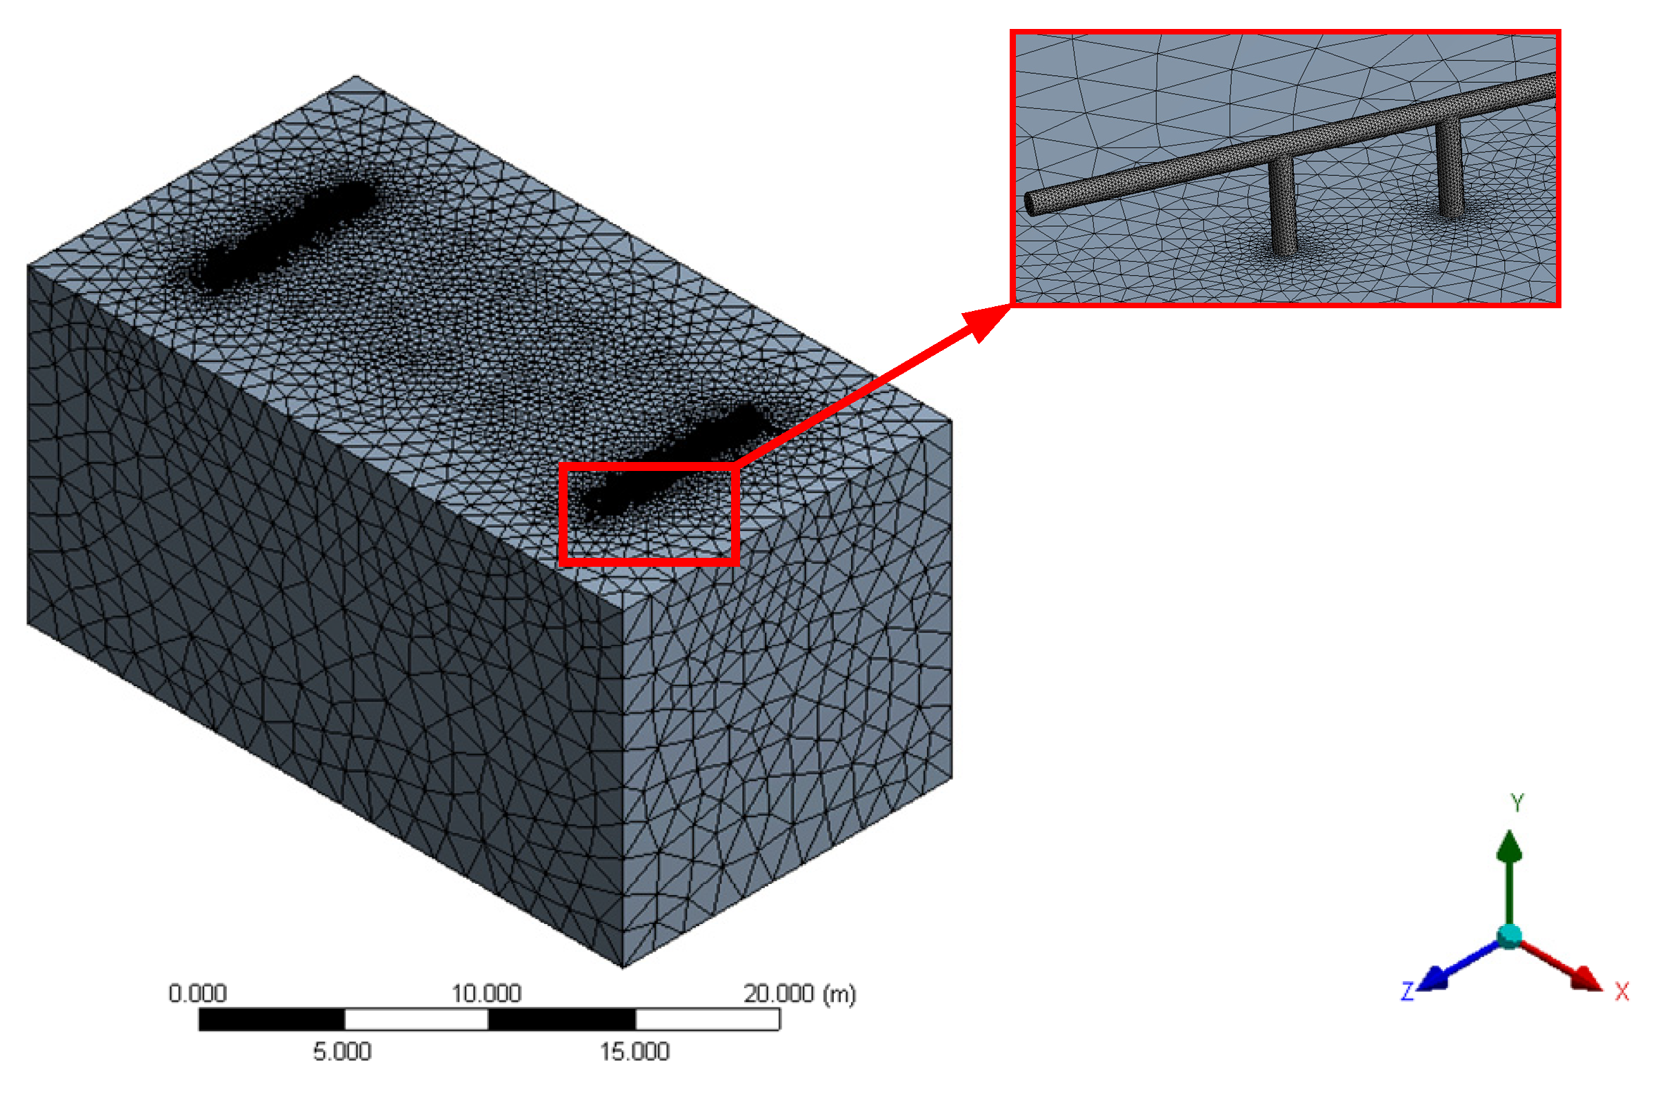
Task: Click the cyan isometric ball on triad
Action: coord(1508,937)
